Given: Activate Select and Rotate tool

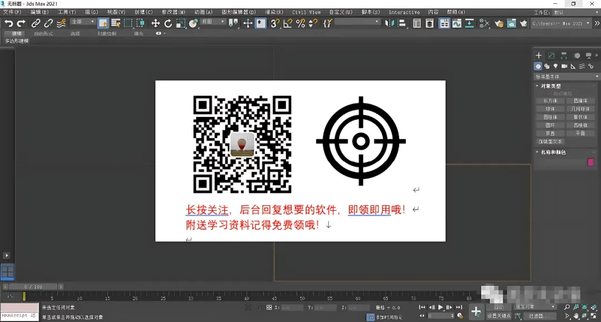Looking at the screenshot, I should (x=168, y=23).
